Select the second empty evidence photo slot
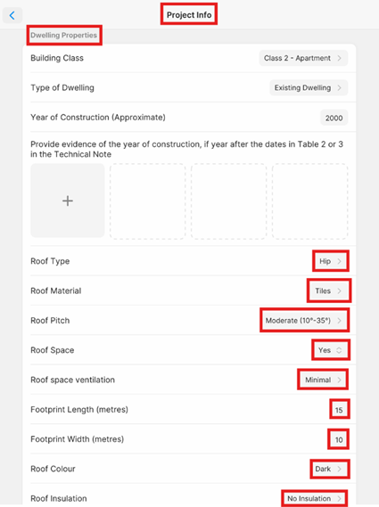The width and height of the screenshot is (379, 507). 147,201
